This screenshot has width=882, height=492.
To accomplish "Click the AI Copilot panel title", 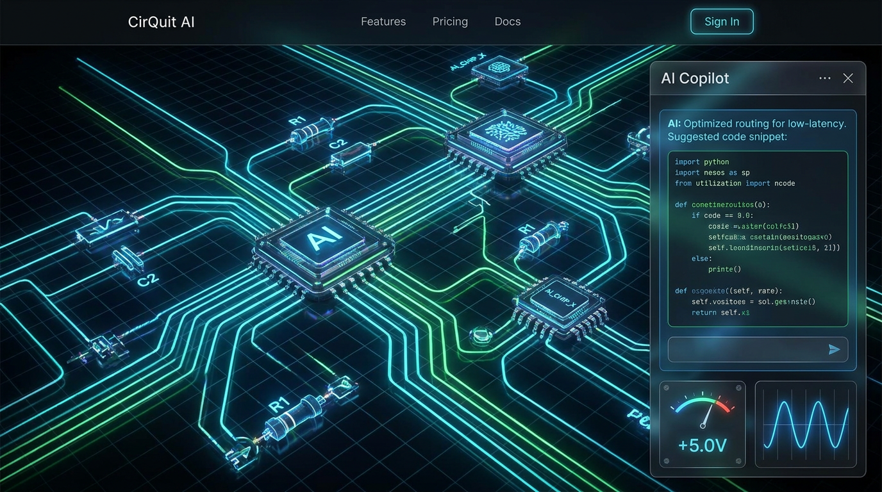I will 695,78.
